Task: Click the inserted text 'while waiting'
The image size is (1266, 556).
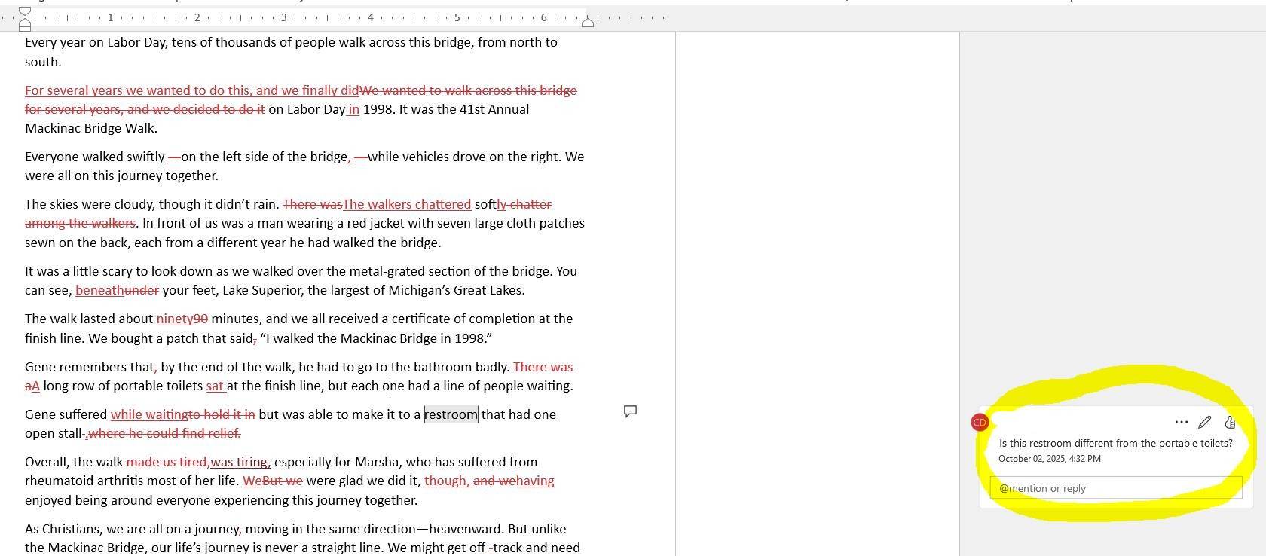Action: (148, 414)
